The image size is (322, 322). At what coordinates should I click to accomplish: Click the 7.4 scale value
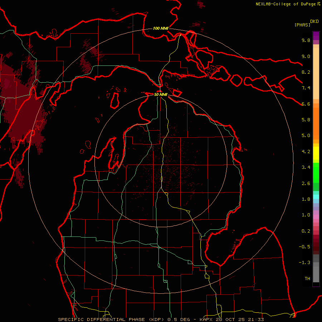click(x=306, y=88)
